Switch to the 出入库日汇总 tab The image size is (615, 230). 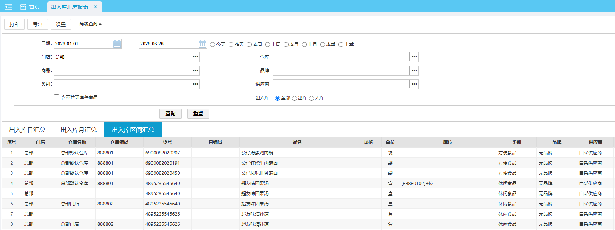click(27, 130)
